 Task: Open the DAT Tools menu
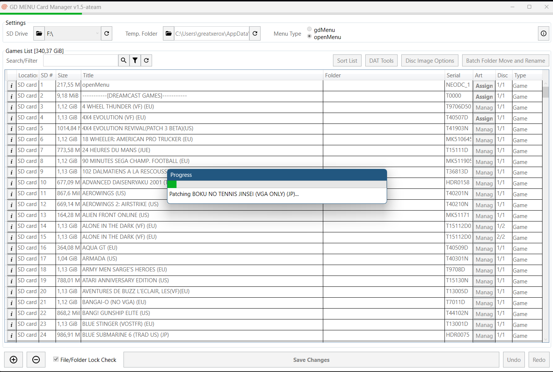click(x=381, y=61)
